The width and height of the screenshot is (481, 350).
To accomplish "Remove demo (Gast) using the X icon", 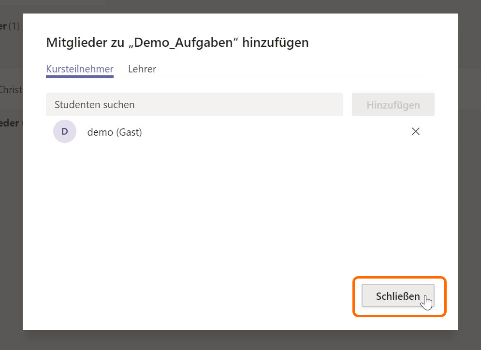I will click(415, 131).
